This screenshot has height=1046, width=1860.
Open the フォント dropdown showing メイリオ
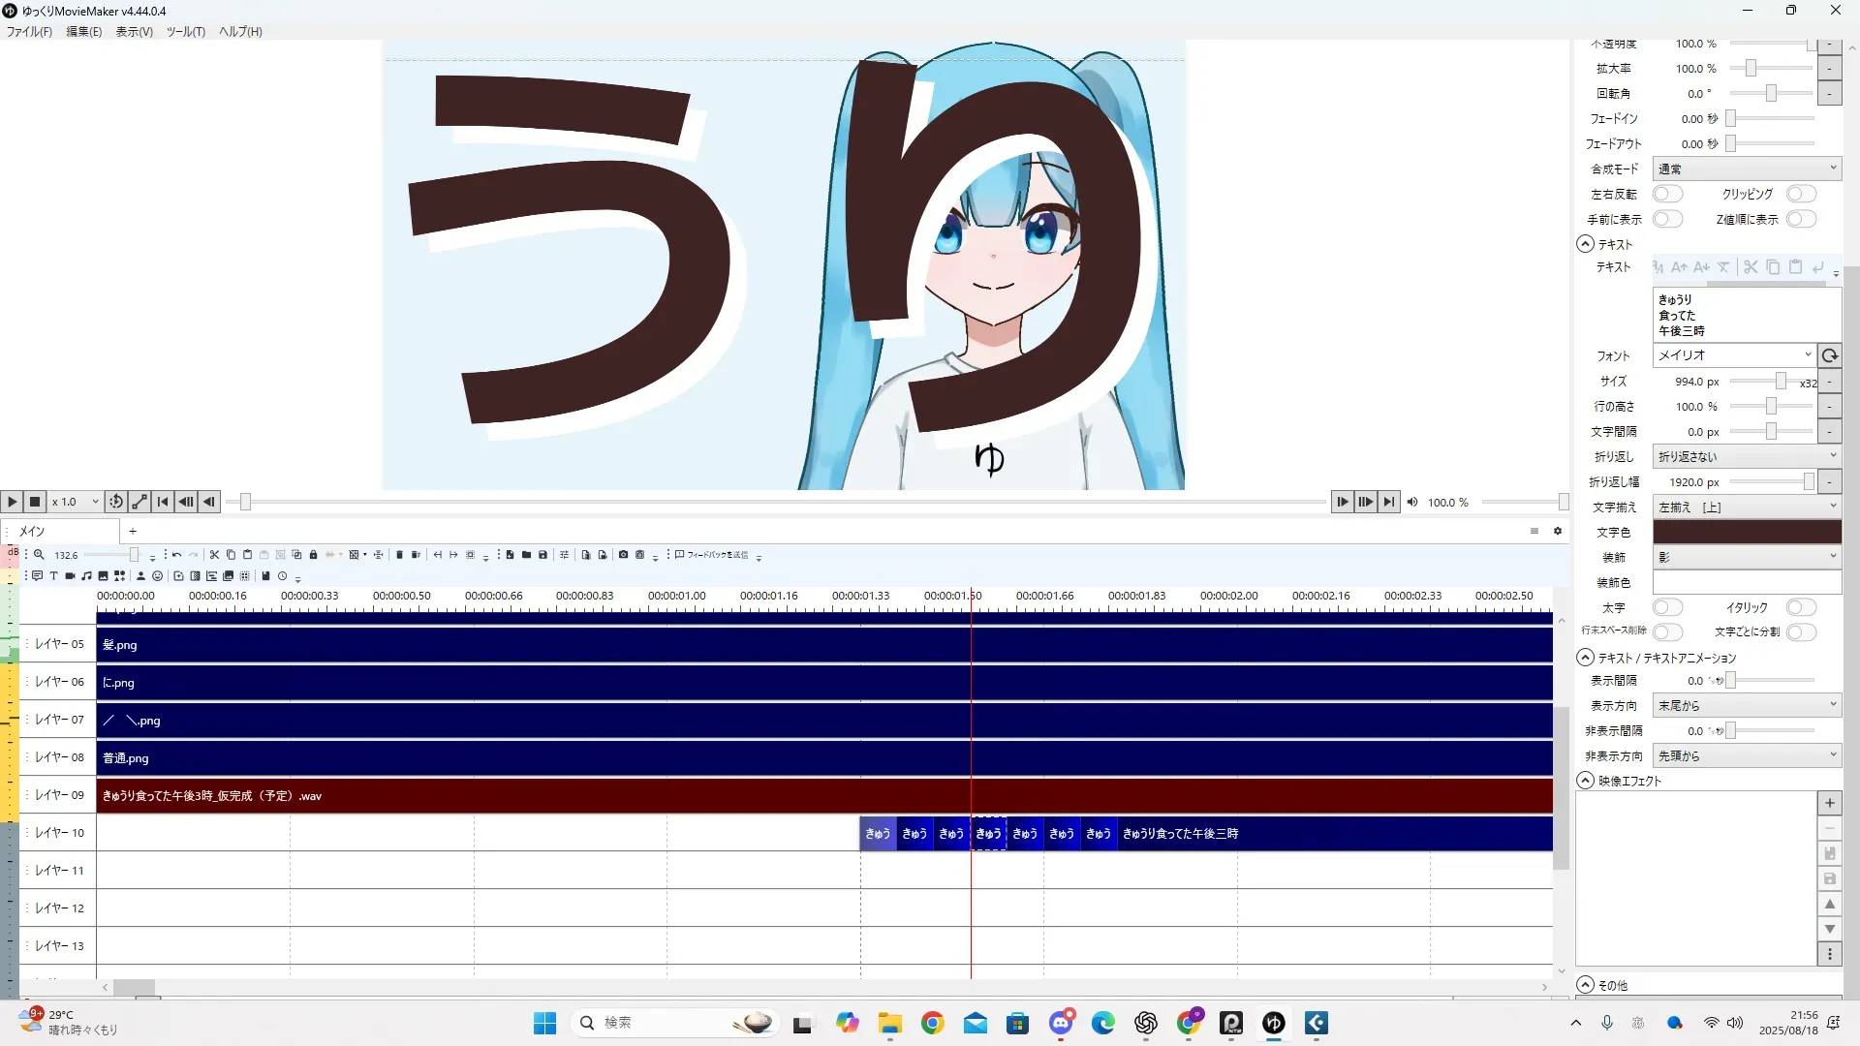click(x=1733, y=355)
